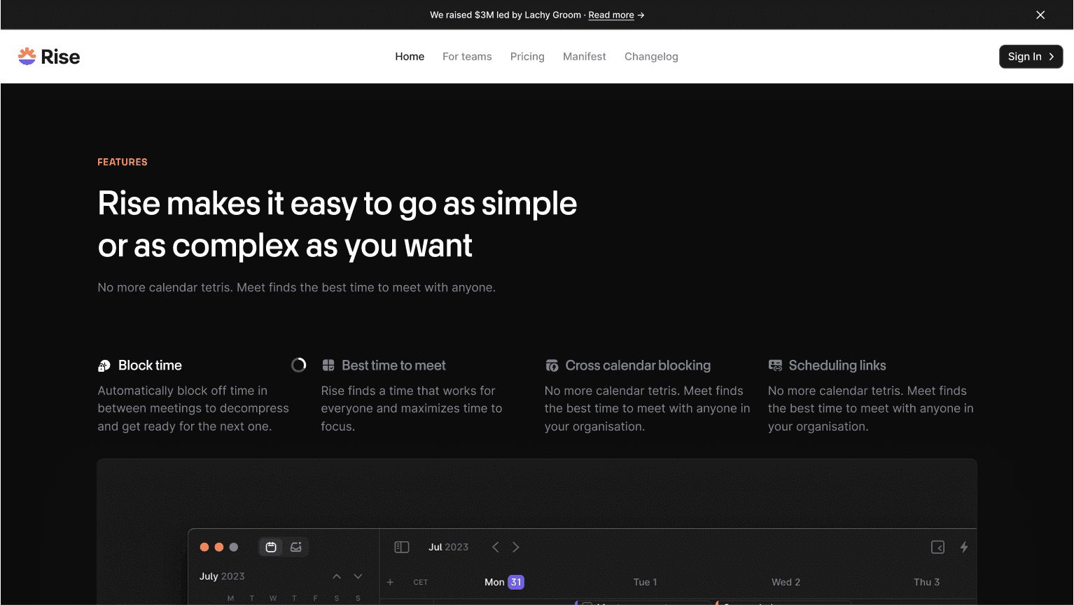The image size is (1074, 605).
Task: Click the orange FEATURES label
Action: [123, 162]
